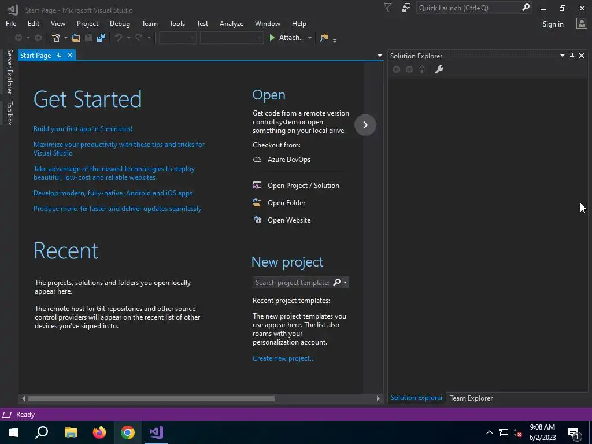The image size is (592, 444).
Task: Open the Analyze menu
Action: [231, 23]
